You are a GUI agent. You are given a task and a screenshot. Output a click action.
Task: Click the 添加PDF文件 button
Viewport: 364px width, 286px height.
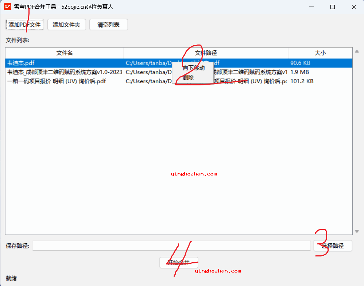pyautogui.click(x=25, y=25)
